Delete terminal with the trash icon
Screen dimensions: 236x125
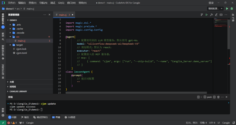(218, 97)
